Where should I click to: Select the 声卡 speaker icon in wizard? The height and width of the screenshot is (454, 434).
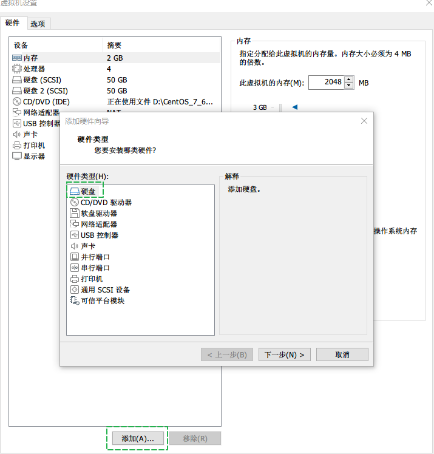(75, 246)
